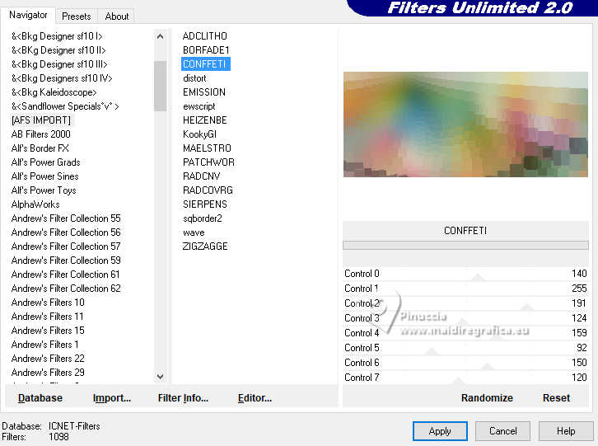Select Alf's Power Grads category
Screen dimensions: 598x446
pos(46,162)
